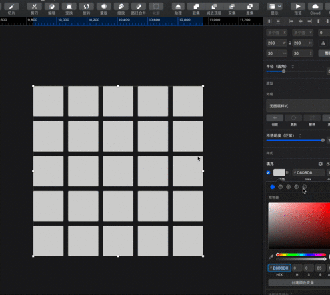Toggle the width-height proportion lock
This screenshot has height=295, width=330.
pos(290,43)
